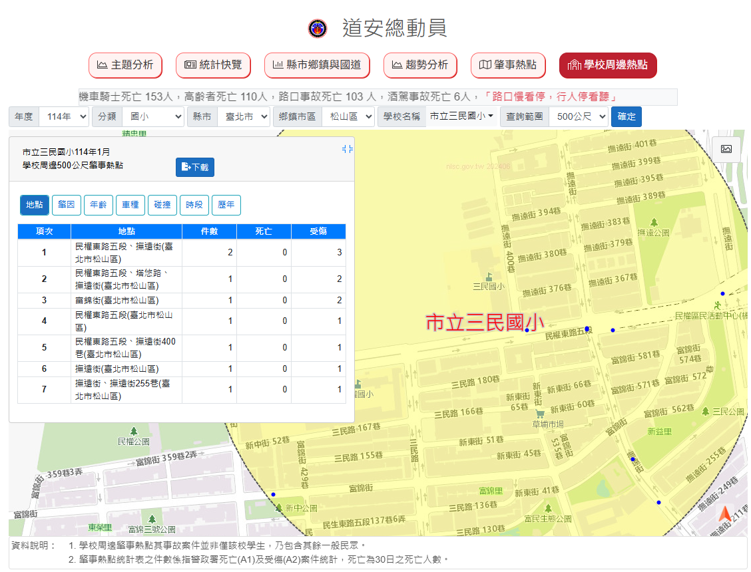Open the 年度 114年 dropdown

click(64, 116)
